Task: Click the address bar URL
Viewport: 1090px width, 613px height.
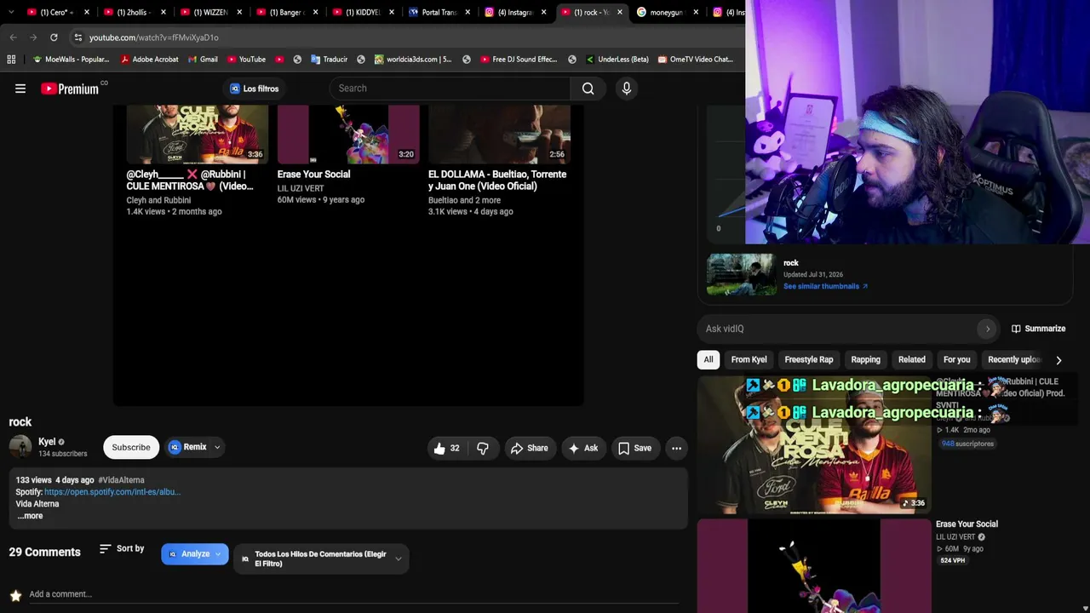Action: click(154, 37)
